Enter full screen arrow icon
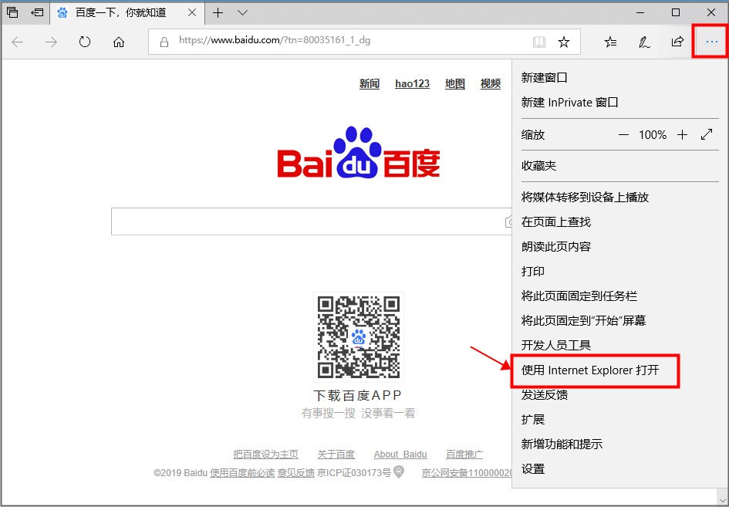 [707, 135]
